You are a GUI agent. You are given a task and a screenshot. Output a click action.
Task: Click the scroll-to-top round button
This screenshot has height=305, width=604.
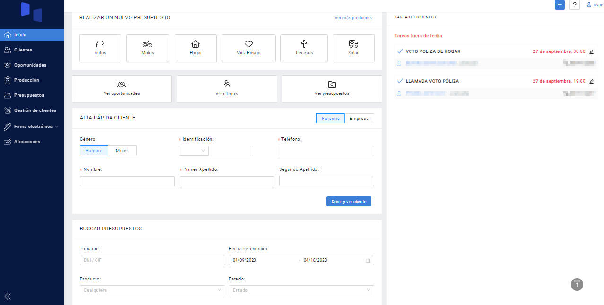click(x=577, y=284)
